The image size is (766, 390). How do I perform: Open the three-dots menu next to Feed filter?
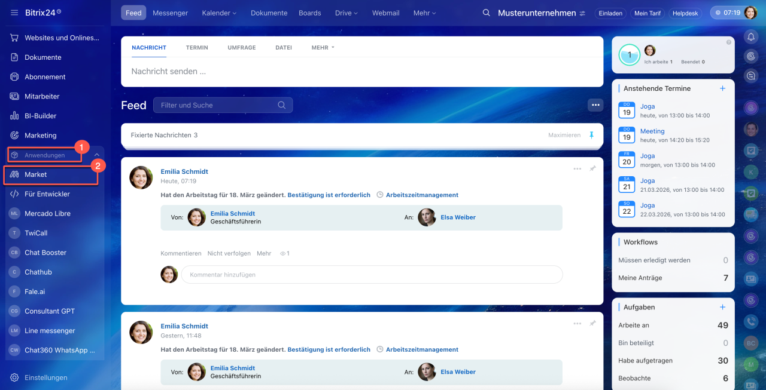tap(595, 105)
